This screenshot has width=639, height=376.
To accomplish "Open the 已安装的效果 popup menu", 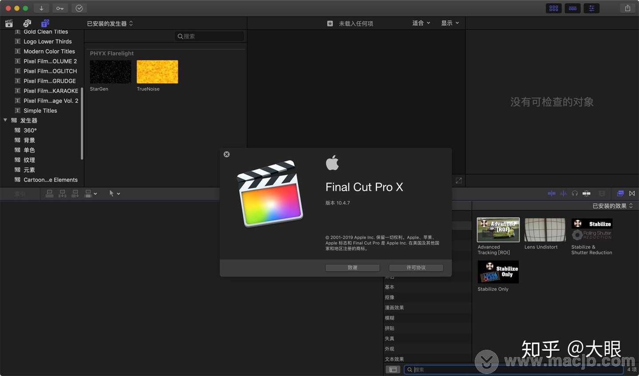I will click(x=613, y=206).
